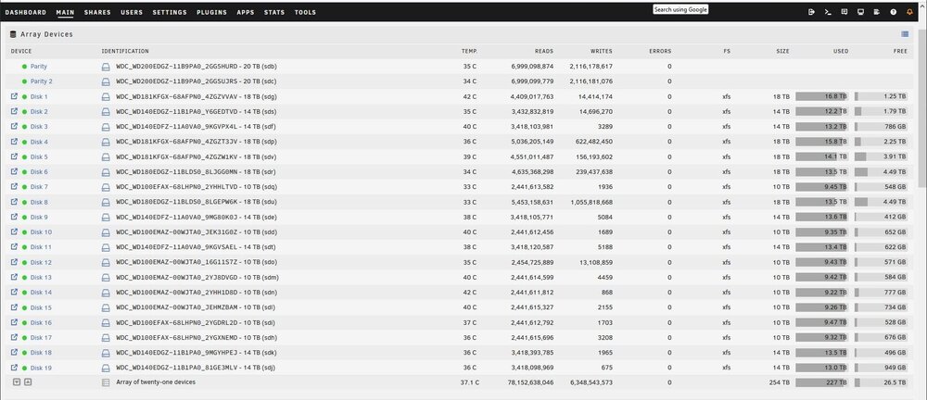Open the terminal icon in top bar
The image size is (927, 400).
828,12
